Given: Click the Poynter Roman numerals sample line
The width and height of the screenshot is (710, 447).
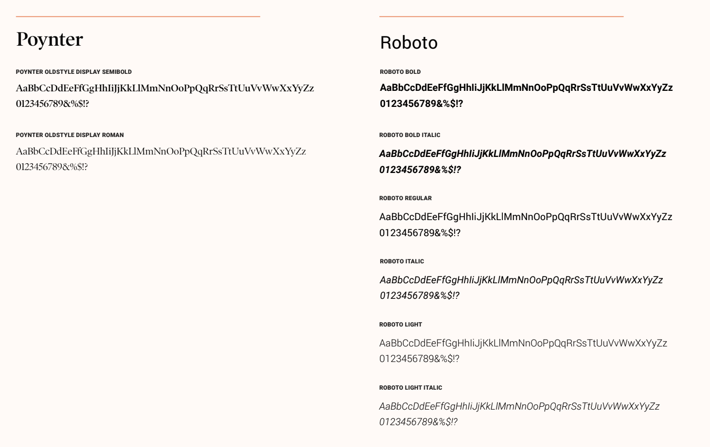Looking at the screenshot, I should point(52,167).
